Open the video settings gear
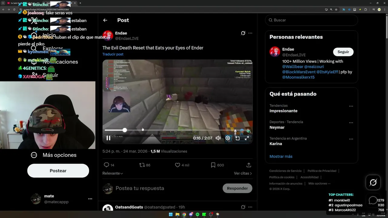 [228, 138]
